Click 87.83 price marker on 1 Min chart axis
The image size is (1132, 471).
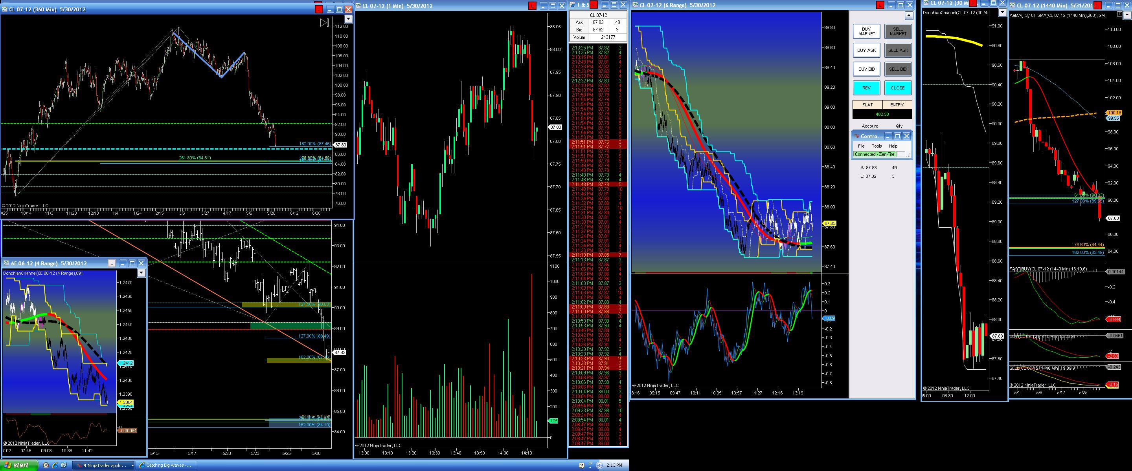(x=555, y=127)
